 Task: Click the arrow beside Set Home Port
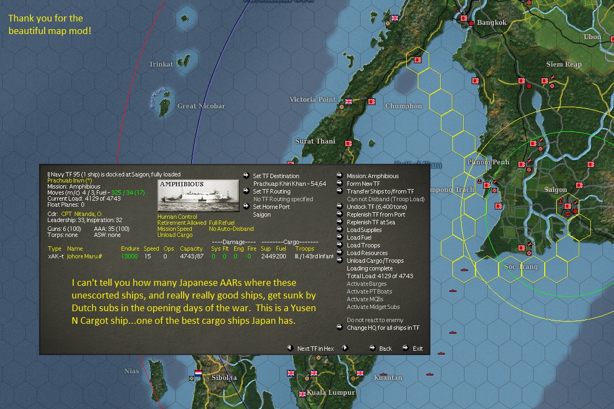point(246,206)
